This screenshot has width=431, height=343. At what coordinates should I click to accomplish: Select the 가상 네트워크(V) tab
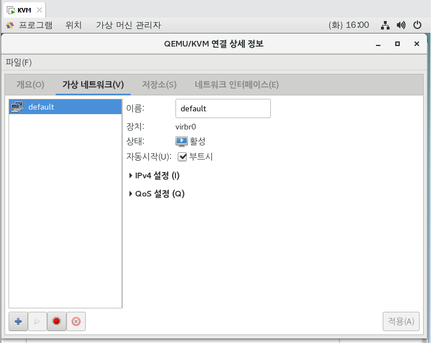click(x=93, y=85)
